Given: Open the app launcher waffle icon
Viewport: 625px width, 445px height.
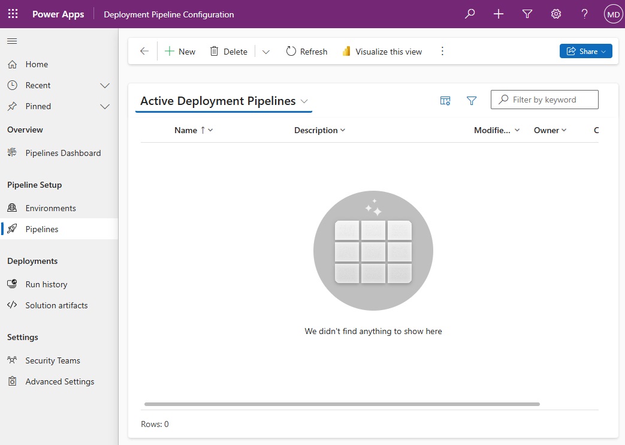Looking at the screenshot, I should [13, 14].
